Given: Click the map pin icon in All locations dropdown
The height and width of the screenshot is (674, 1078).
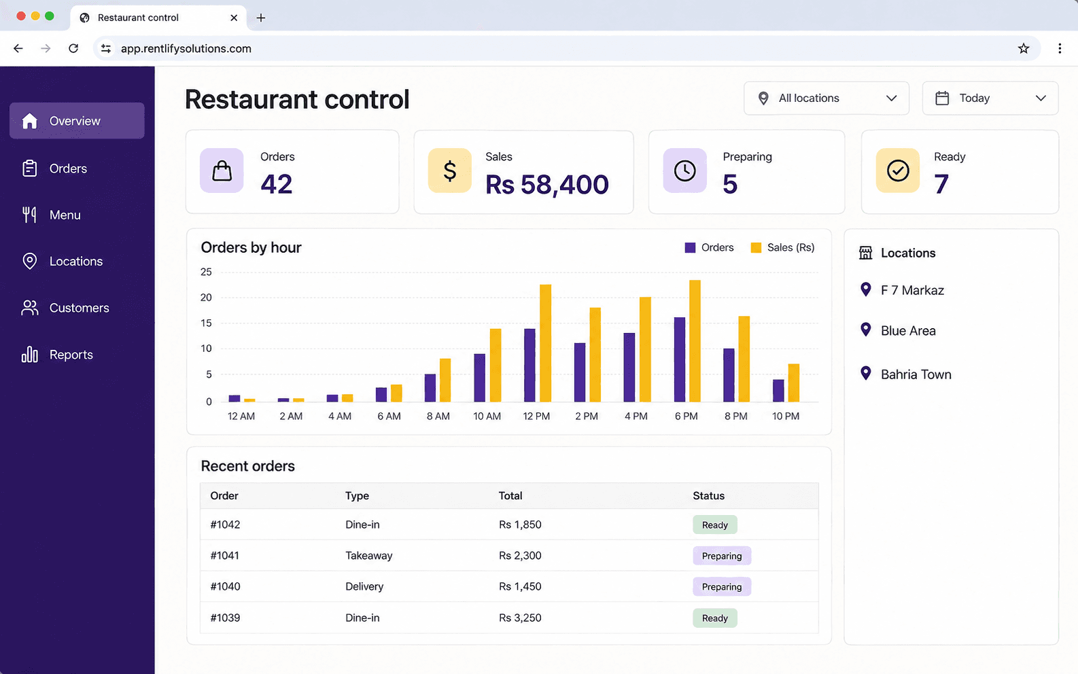Looking at the screenshot, I should (x=763, y=99).
